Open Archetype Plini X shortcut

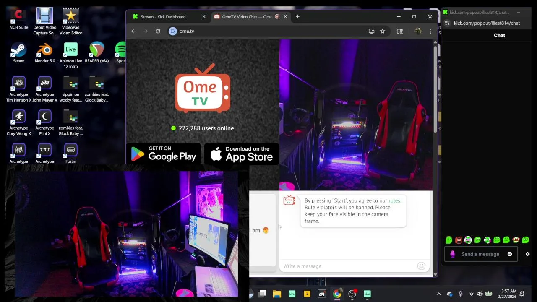[x=45, y=122]
